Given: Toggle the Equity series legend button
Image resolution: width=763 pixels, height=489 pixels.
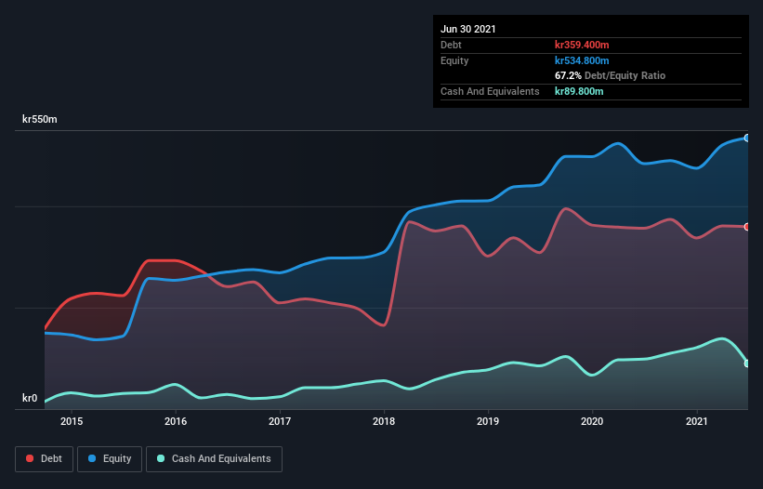Looking at the screenshot, I should 110,459.
